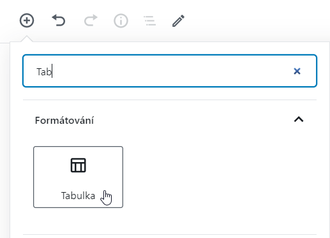
Task: Click the curved Undo arrow in toolbar
Action: 59,20
